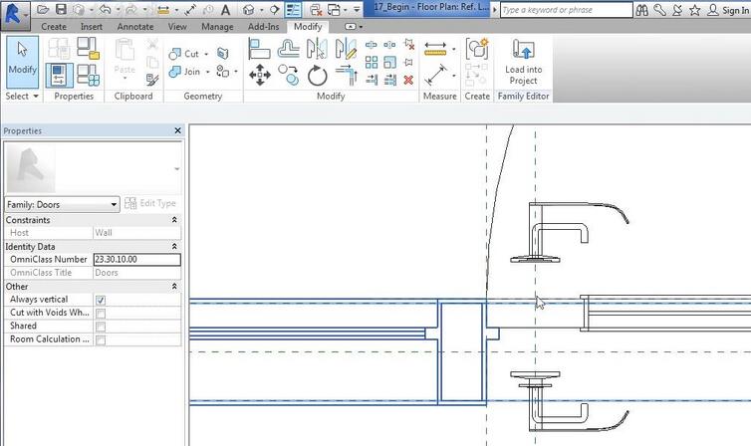Click the Cut geometry button

pos(185,54)
